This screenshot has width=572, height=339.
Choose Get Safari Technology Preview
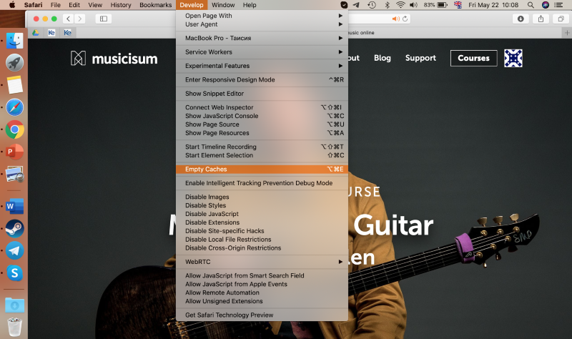pos(262,315)
